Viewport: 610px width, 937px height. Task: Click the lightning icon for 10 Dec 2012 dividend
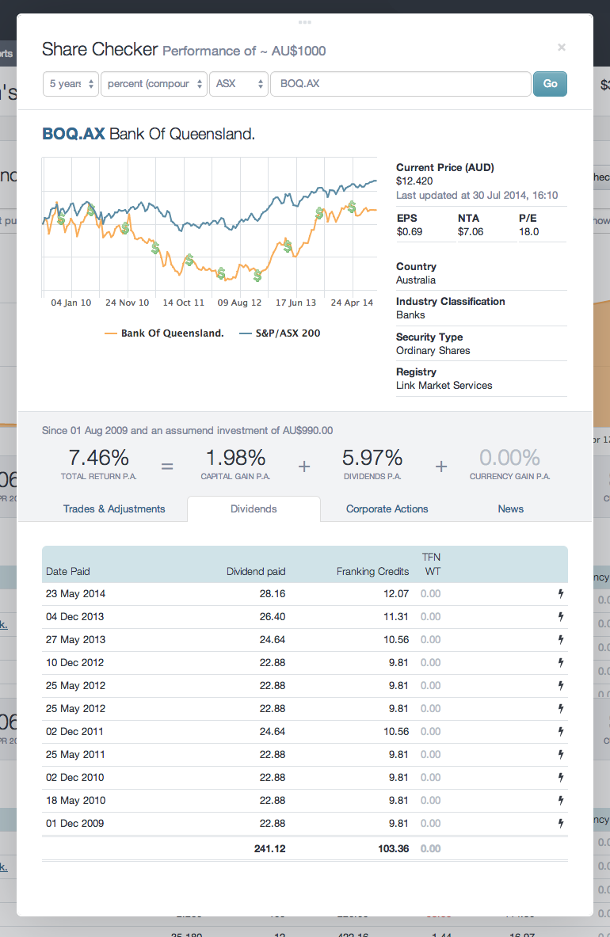(561, 662)
